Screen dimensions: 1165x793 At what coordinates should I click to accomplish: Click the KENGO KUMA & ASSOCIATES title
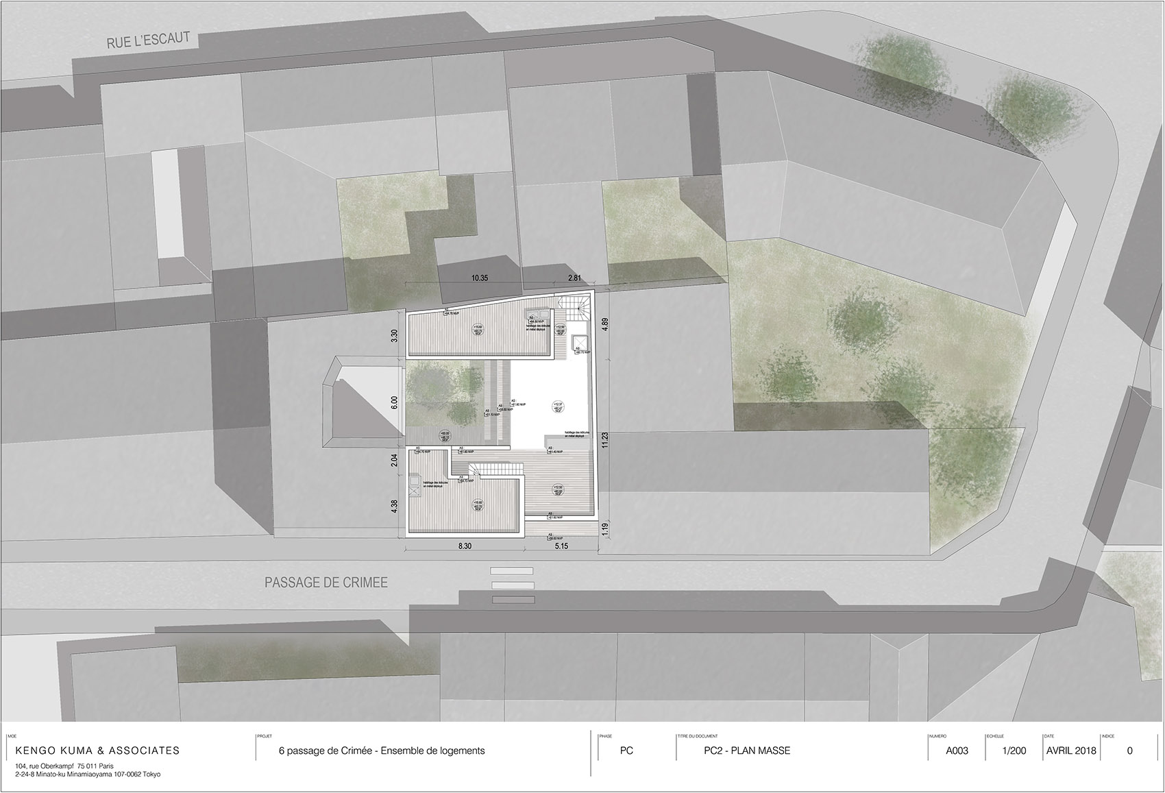coord(93,751)
